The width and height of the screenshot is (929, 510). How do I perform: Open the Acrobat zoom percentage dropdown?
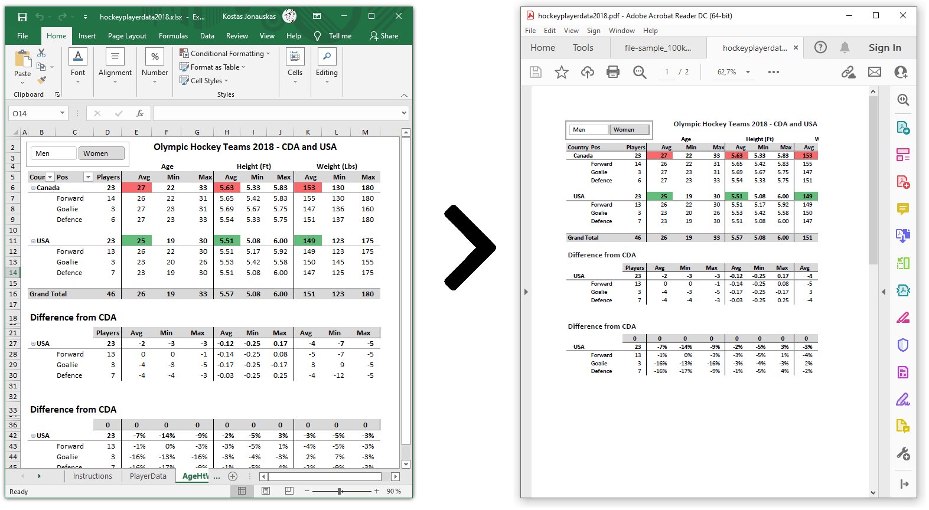pos(748,72)
